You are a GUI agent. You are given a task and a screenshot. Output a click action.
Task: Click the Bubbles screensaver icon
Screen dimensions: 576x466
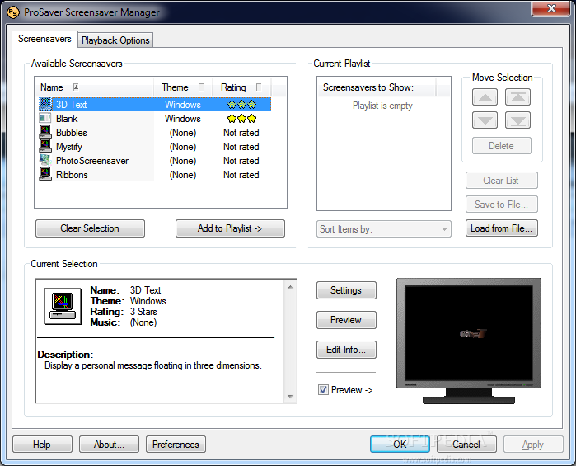(x=45, y=133)
